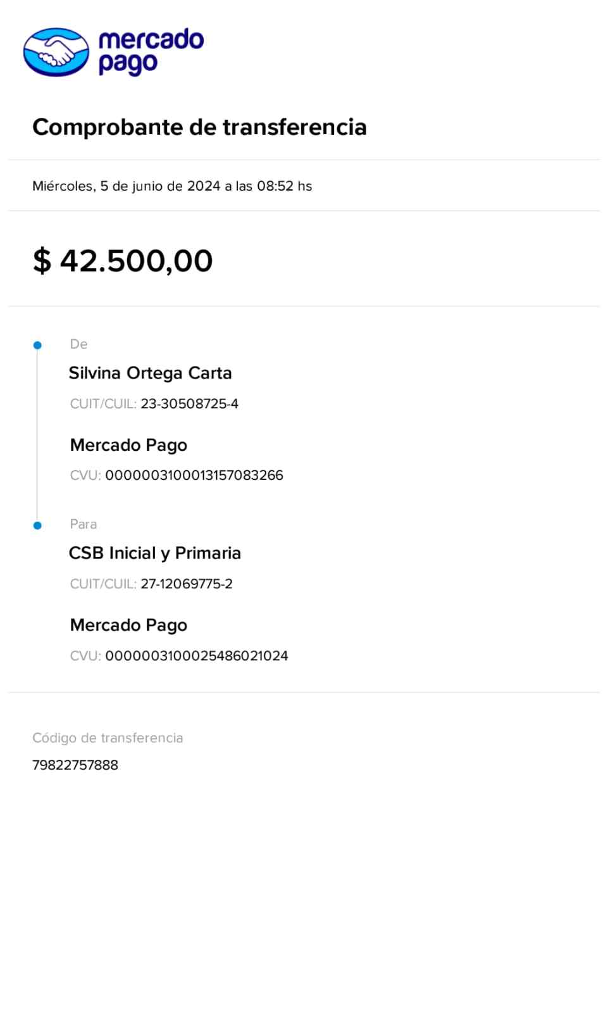608x1013 pixels.
Task: Click the vertical line linking De and Para
Action: point(37,437)
